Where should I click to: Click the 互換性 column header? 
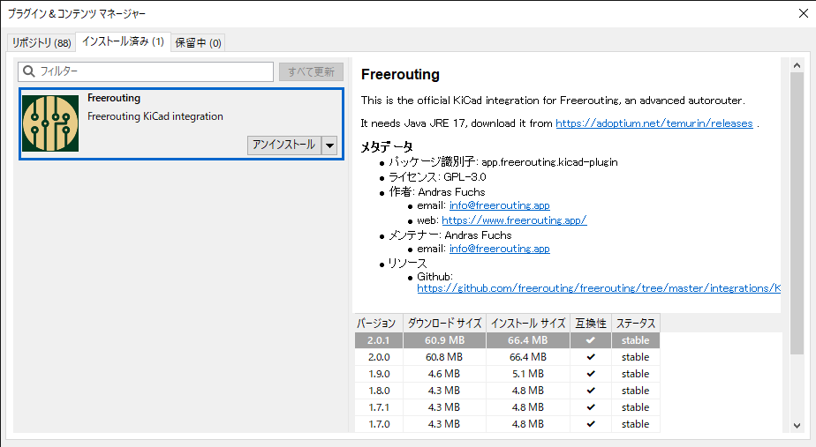591,324
